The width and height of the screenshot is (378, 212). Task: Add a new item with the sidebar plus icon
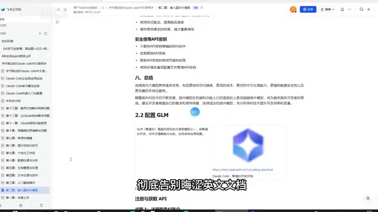point(40,34)
